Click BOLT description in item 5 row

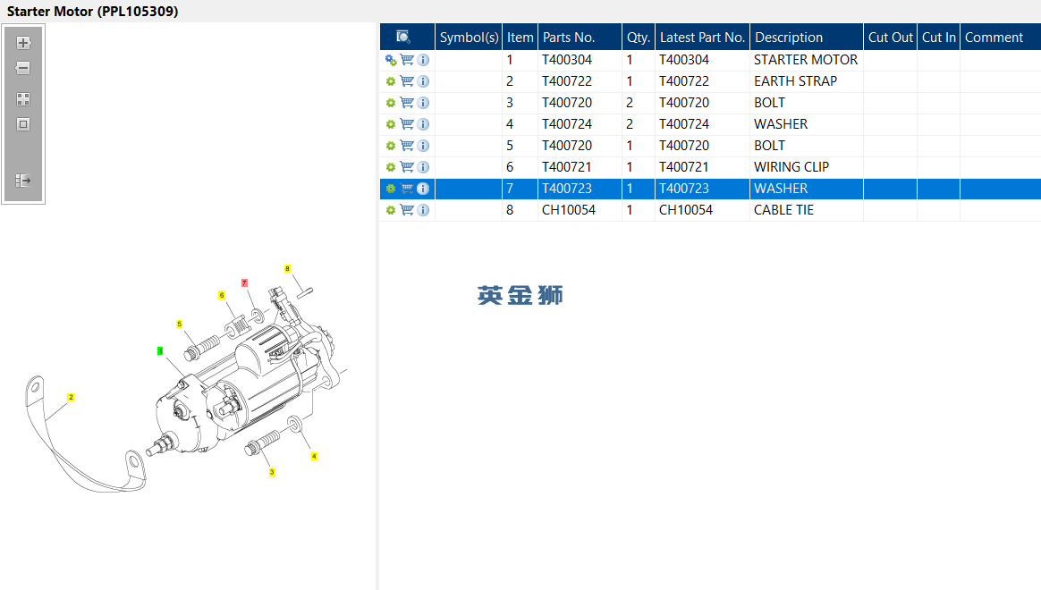pos(769,146)
